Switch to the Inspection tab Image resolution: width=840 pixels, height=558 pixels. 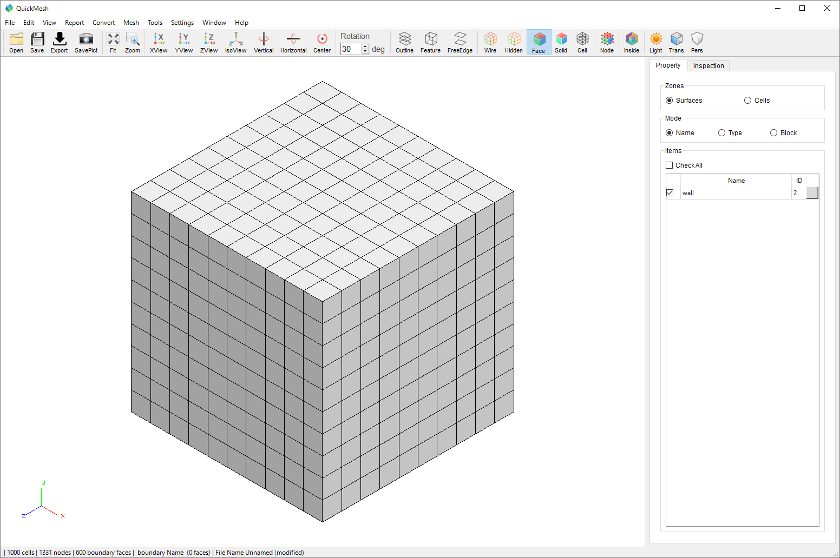pos(708,66)
